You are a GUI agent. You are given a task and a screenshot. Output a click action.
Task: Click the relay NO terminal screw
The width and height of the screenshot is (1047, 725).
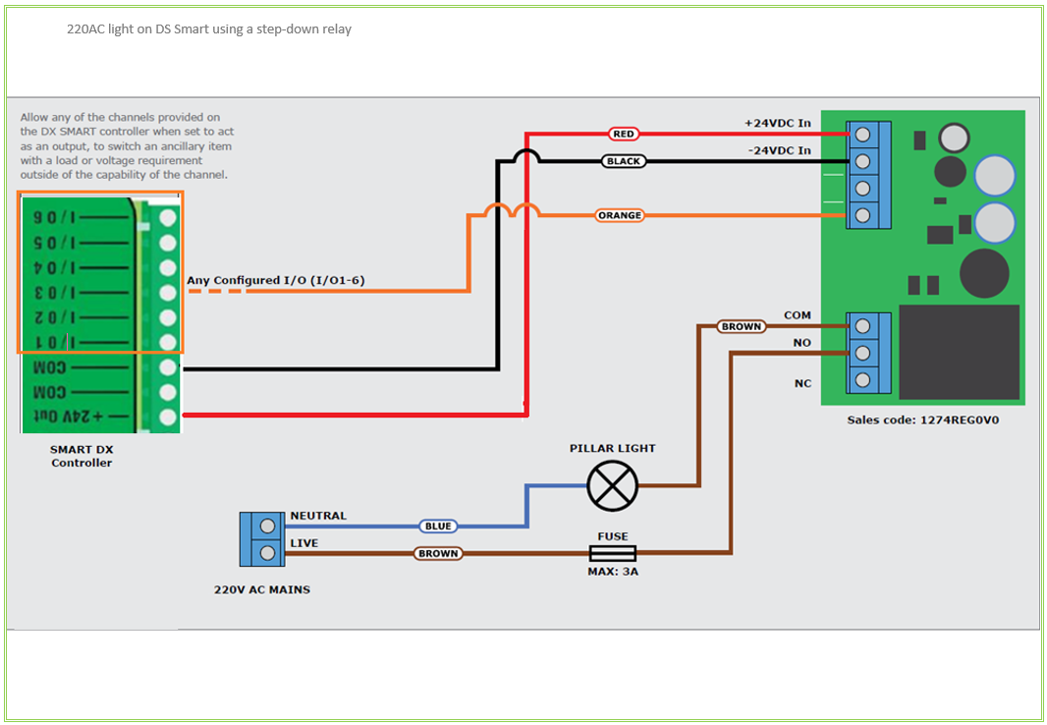[x=862, y=353]
